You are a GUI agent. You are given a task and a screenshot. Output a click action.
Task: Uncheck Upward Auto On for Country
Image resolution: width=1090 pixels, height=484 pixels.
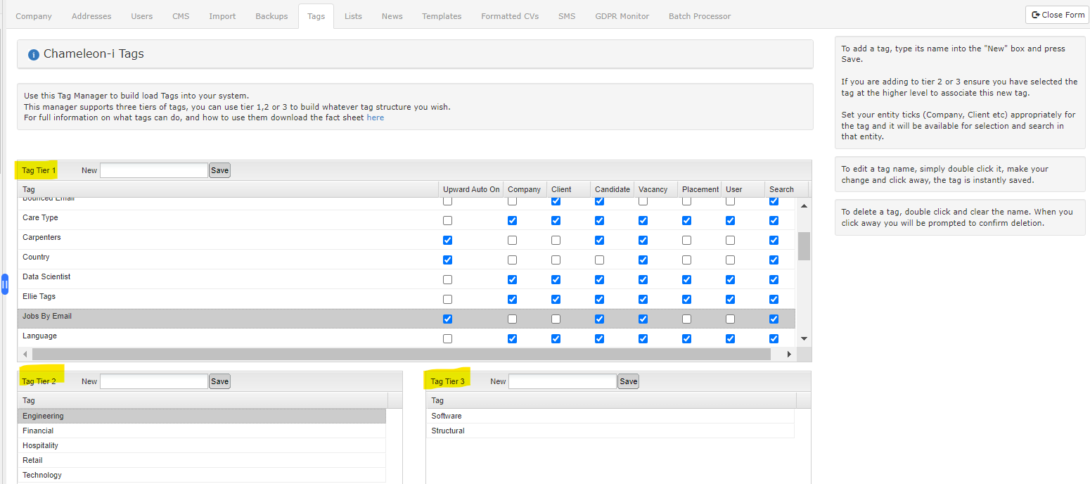click(x=448, y=260)
